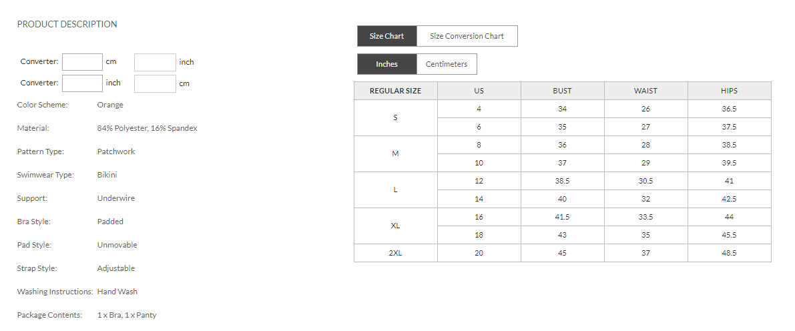The width and height of the screenshot is (795, 331).
Task: Click the HIPS column header
Action: [729, 91]
